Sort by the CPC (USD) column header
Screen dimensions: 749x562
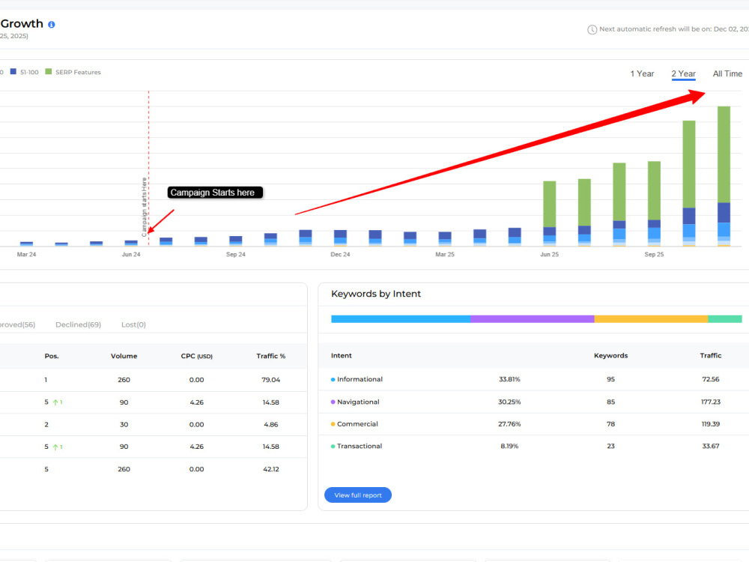click(196, 356)
